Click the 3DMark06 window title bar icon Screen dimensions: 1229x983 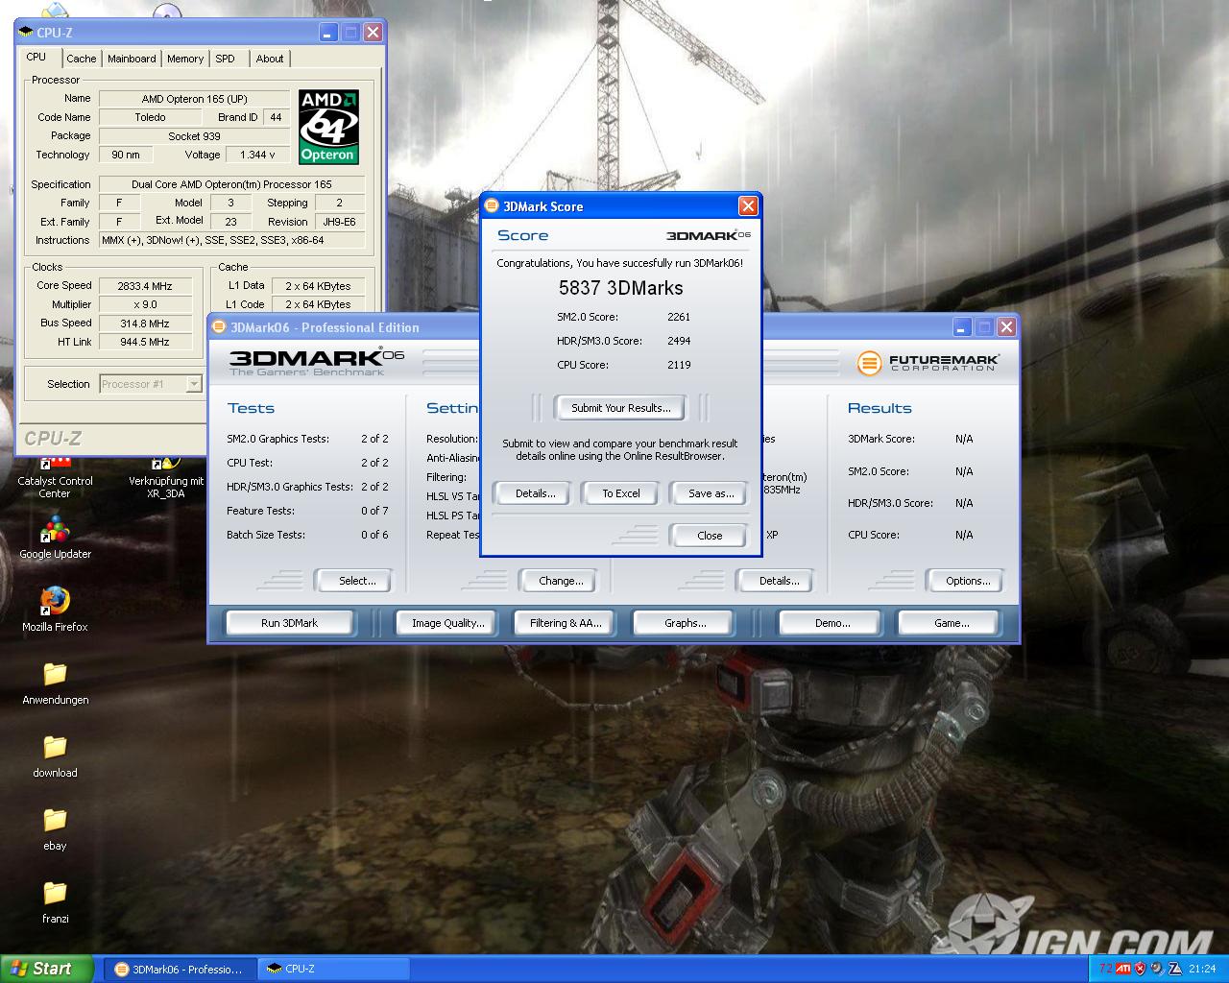point(220,326)
